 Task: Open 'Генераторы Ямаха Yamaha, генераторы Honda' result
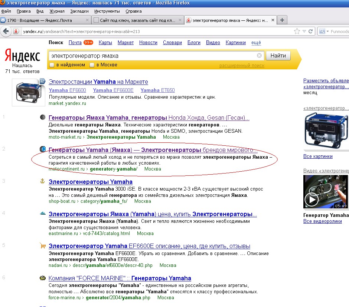click(149, 118)
